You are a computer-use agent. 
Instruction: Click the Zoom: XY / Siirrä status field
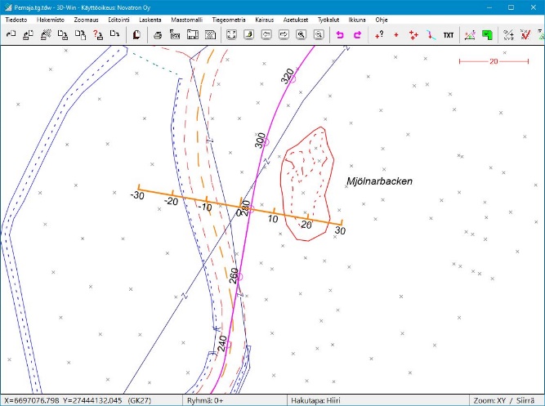498,400
